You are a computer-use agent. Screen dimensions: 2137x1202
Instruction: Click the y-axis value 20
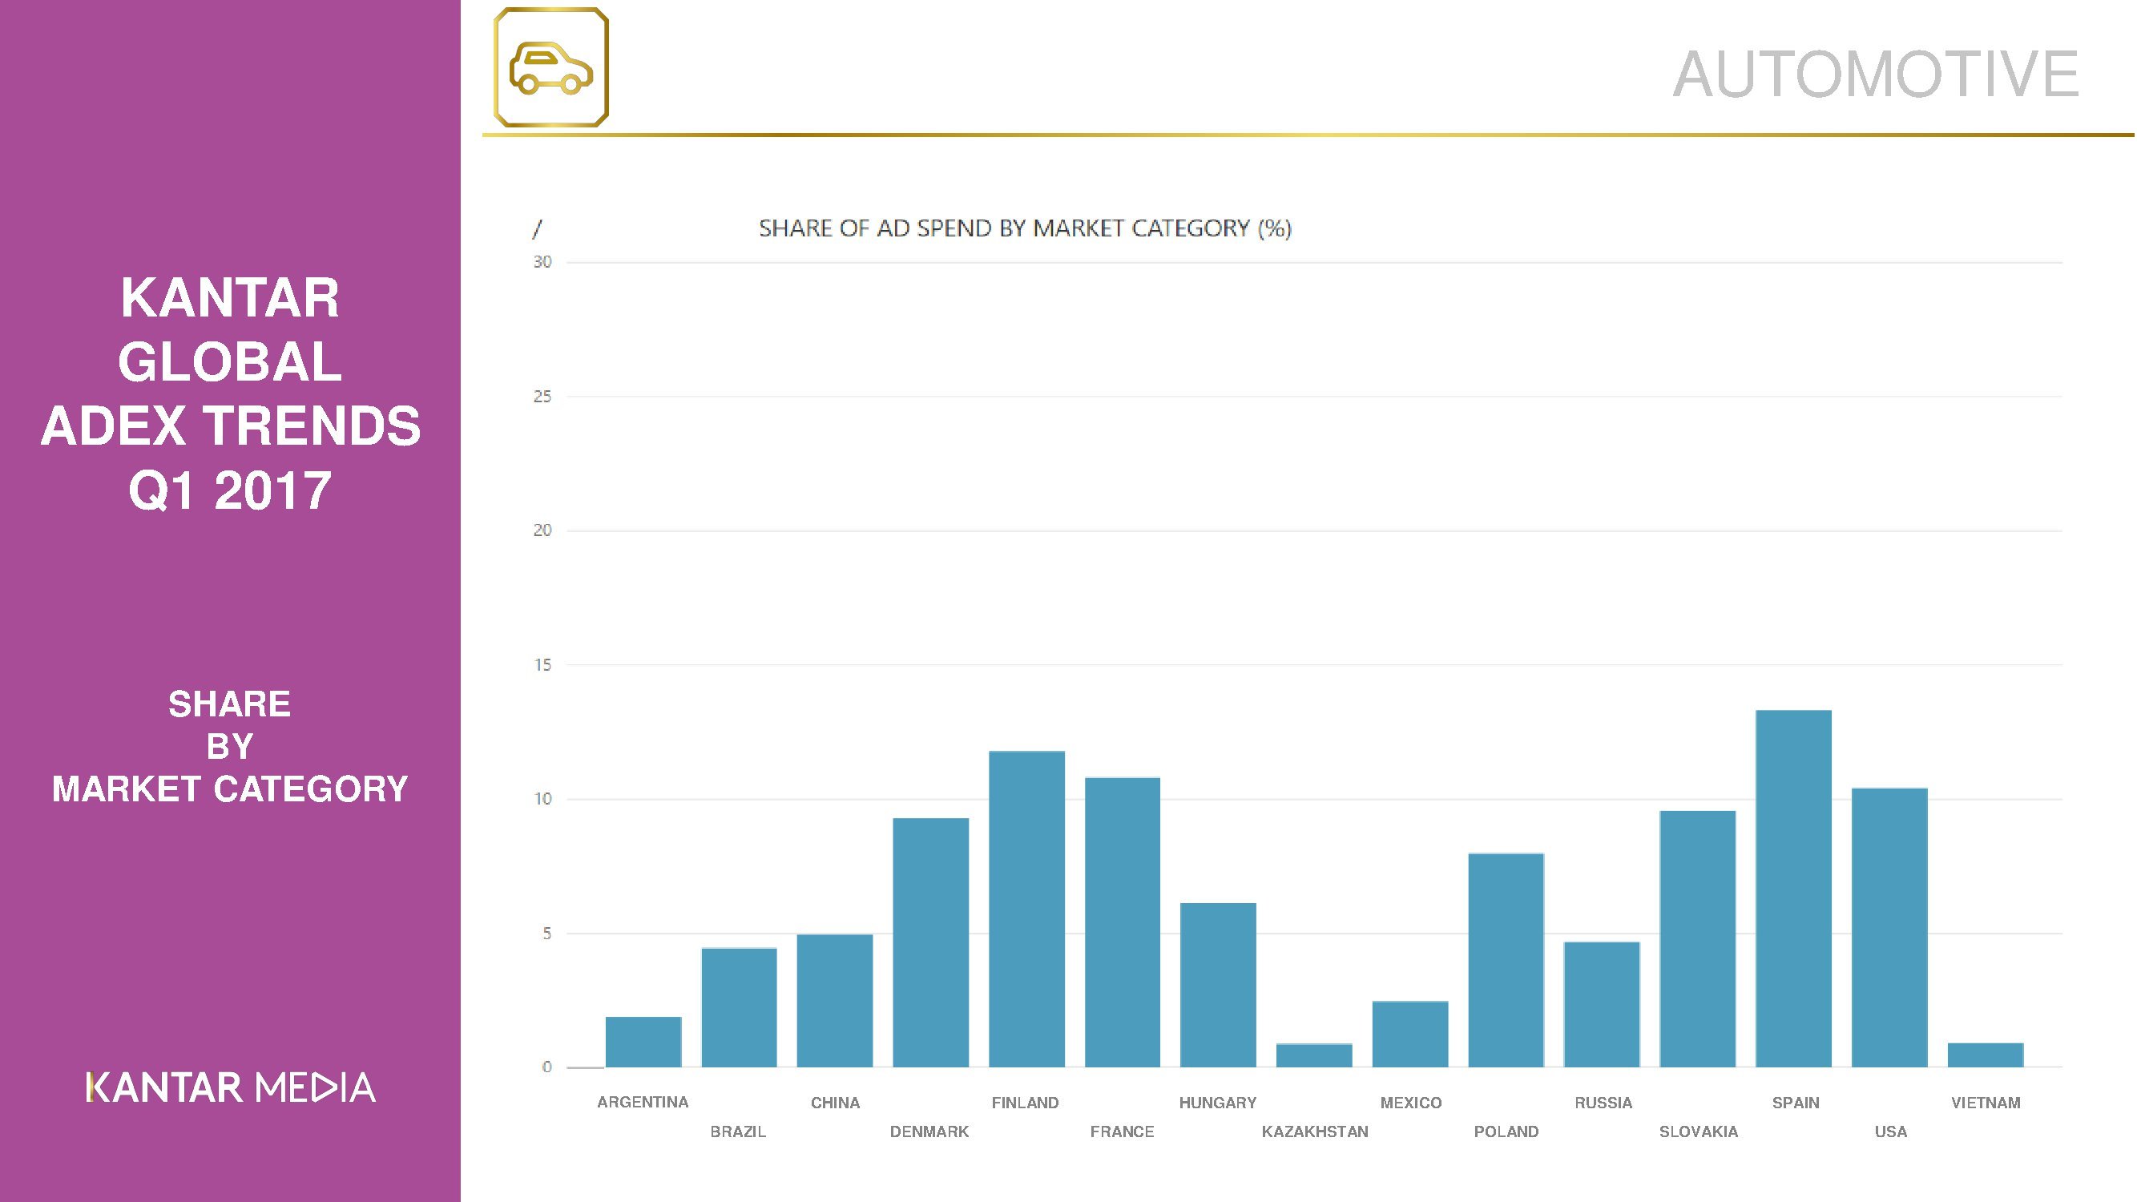pos(542,530)
